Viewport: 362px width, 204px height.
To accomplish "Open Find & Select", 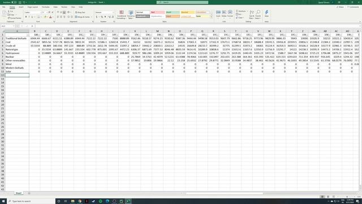I will click(x=258, y=15).
